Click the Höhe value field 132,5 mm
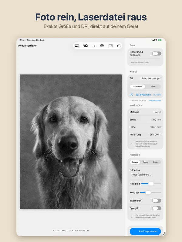182x242 pixels. click(x=156, y=127)
